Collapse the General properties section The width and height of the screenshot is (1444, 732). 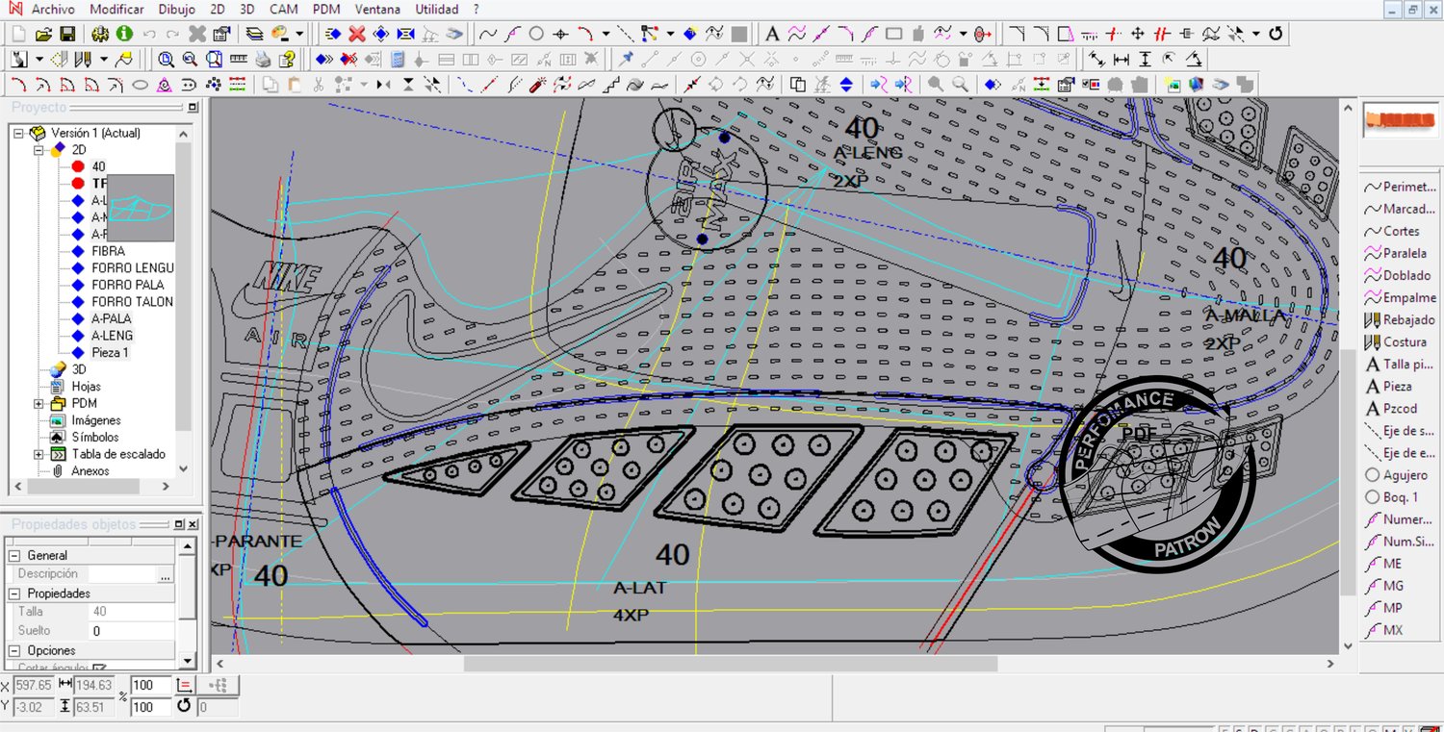(x=14, y=555)
